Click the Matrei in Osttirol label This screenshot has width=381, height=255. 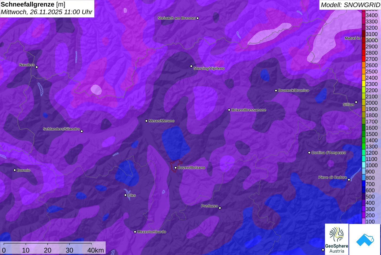360,38
